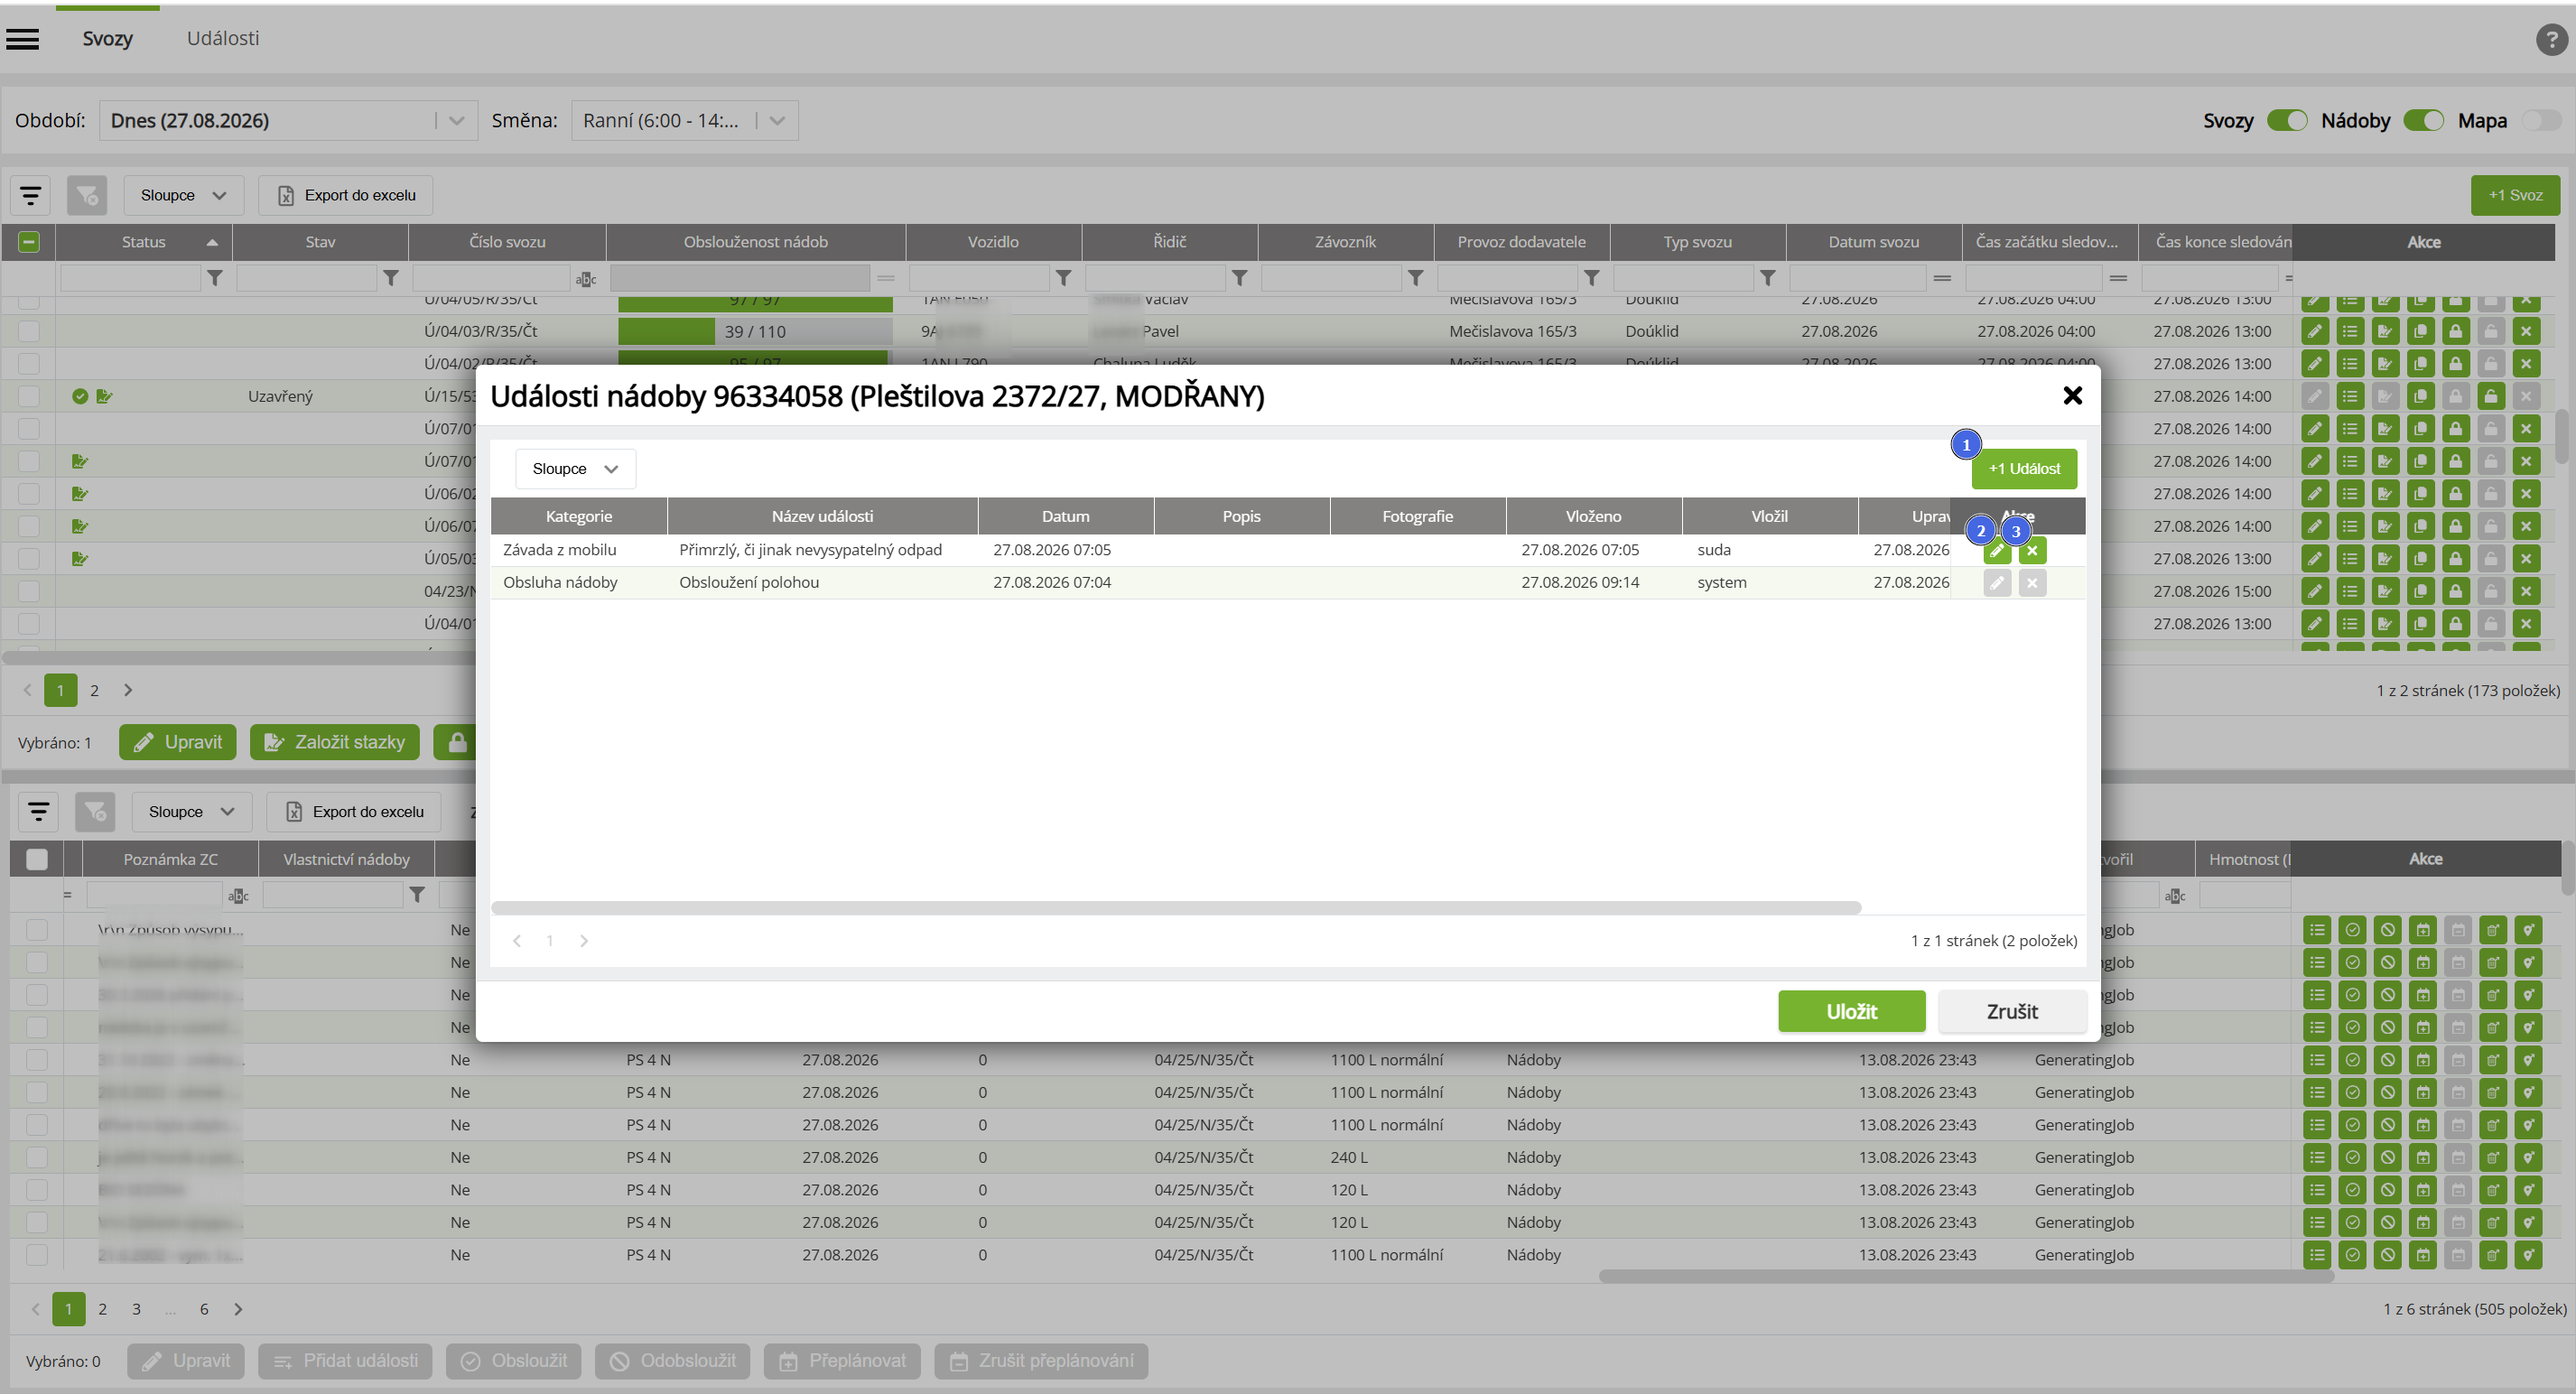Delete the Závada z mobilu event

[2032, 551]
